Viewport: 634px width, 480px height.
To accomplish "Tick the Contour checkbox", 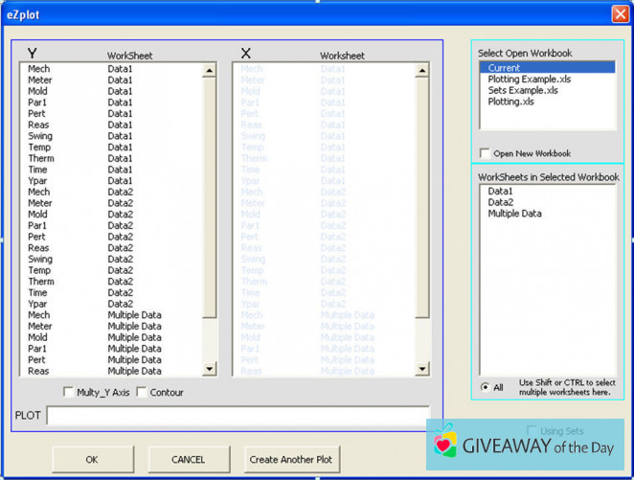I will coord(142,392).
